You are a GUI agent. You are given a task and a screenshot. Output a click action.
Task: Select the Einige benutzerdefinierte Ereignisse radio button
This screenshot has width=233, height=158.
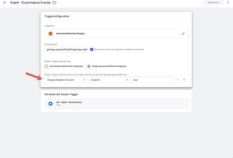click(89, 66)
